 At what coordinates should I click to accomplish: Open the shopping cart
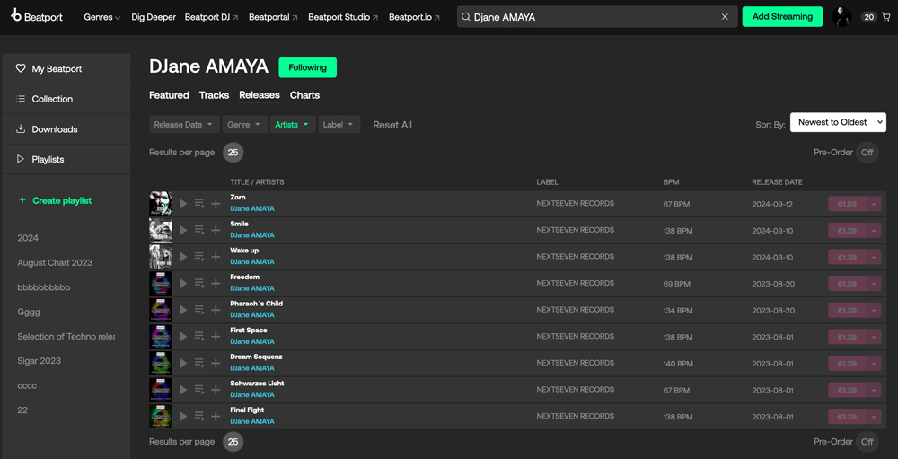(888, 17)
